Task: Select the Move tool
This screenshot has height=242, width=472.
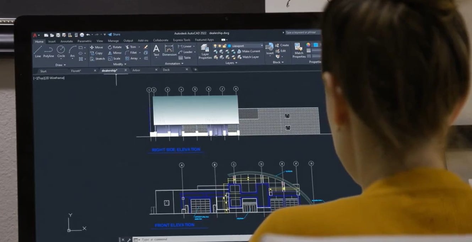Action: [98, 47]
